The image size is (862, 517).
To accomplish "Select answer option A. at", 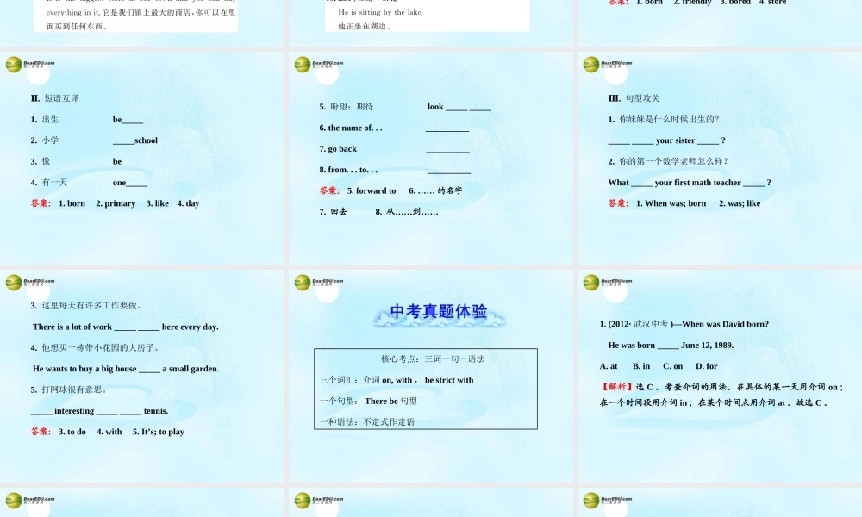I will click(x=608, y=366).
